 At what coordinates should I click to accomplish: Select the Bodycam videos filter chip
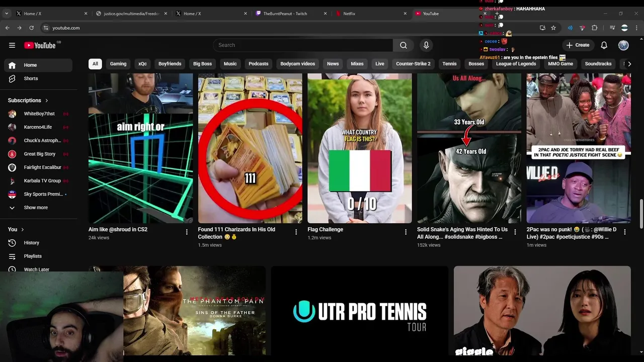pyautogui.click(x=298, y=64)
